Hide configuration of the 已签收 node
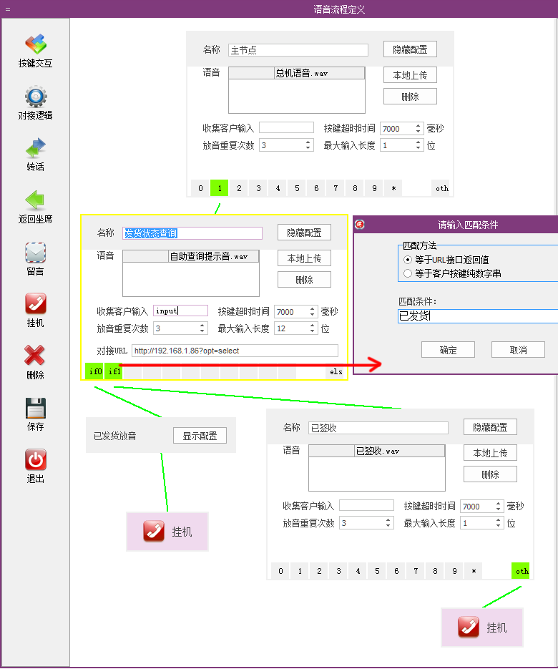Image resolution: width=558 pixels, height=669 pixels. pyautogui.click(x=490, y=427)
